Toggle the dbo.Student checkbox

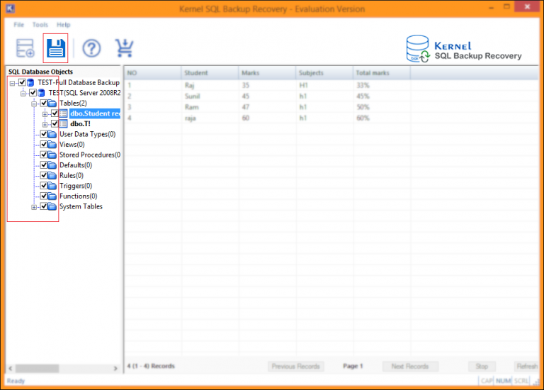[55, 113]
